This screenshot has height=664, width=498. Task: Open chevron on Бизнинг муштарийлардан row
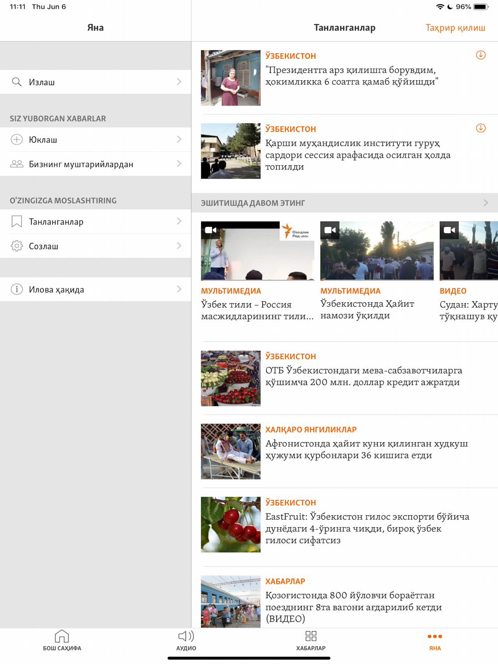(179, 164)
